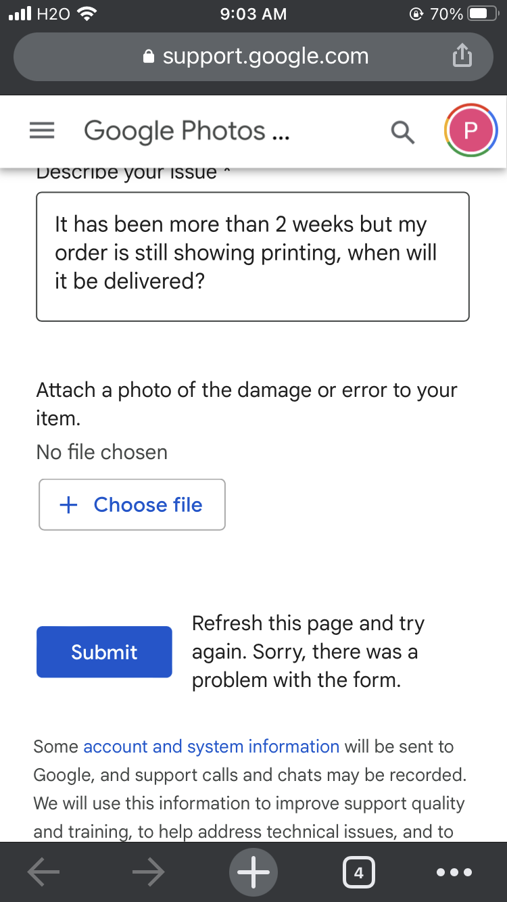
Task: Tap the No file chosen label
Action: pyautogui.click(x=102, y=452)
